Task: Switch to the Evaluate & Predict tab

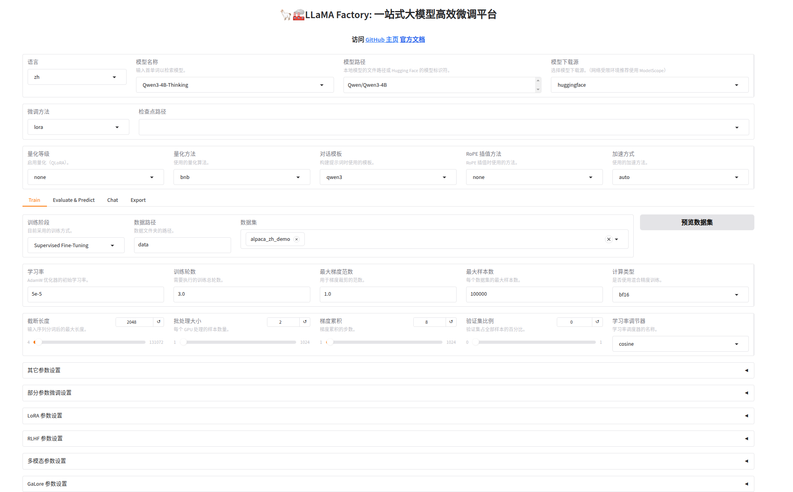Action: pos(74,200)
